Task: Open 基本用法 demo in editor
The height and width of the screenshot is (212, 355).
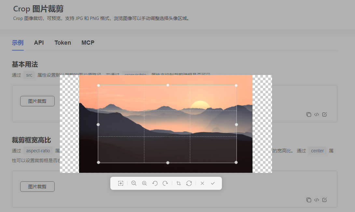Action: tap(324, 114)
